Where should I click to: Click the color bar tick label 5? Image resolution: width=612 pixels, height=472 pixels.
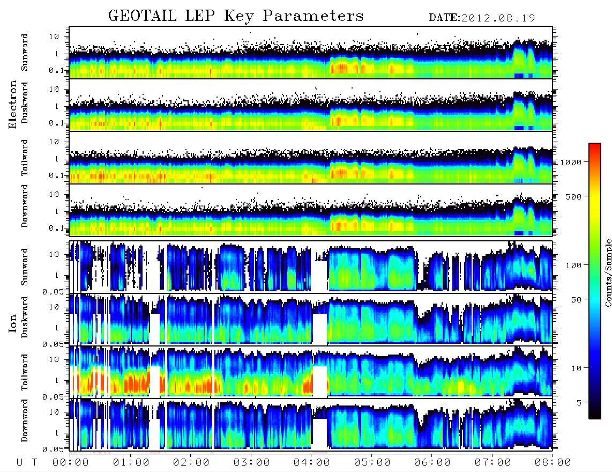click(579, 402)
